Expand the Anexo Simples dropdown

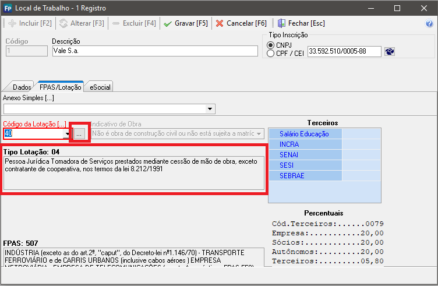click(209, 109)
